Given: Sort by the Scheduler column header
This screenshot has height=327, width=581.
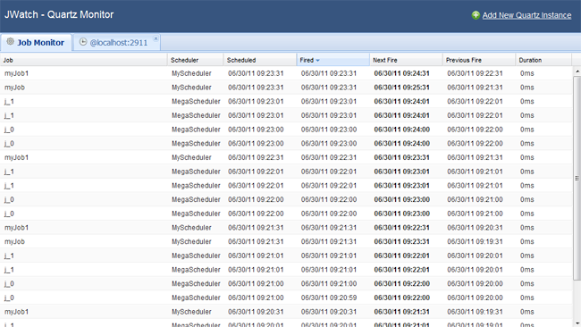Looking at the screenshot, I should 195,60.
